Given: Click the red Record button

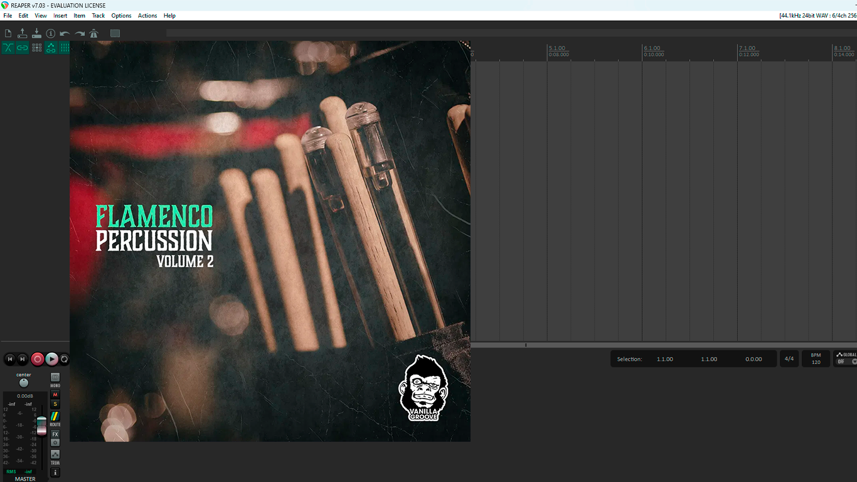Looking at the screenshot, I should click(38, 359).
